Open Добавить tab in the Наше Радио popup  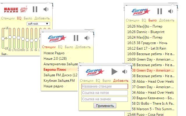point(42,18)
